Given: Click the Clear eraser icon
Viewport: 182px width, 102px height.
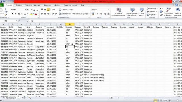Looking at the screenshot, I should (161, 15).
